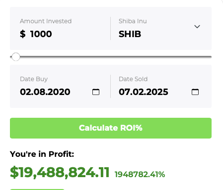Click the "Shiba Inu" label text
223x190 pixels.
(133, 21)
